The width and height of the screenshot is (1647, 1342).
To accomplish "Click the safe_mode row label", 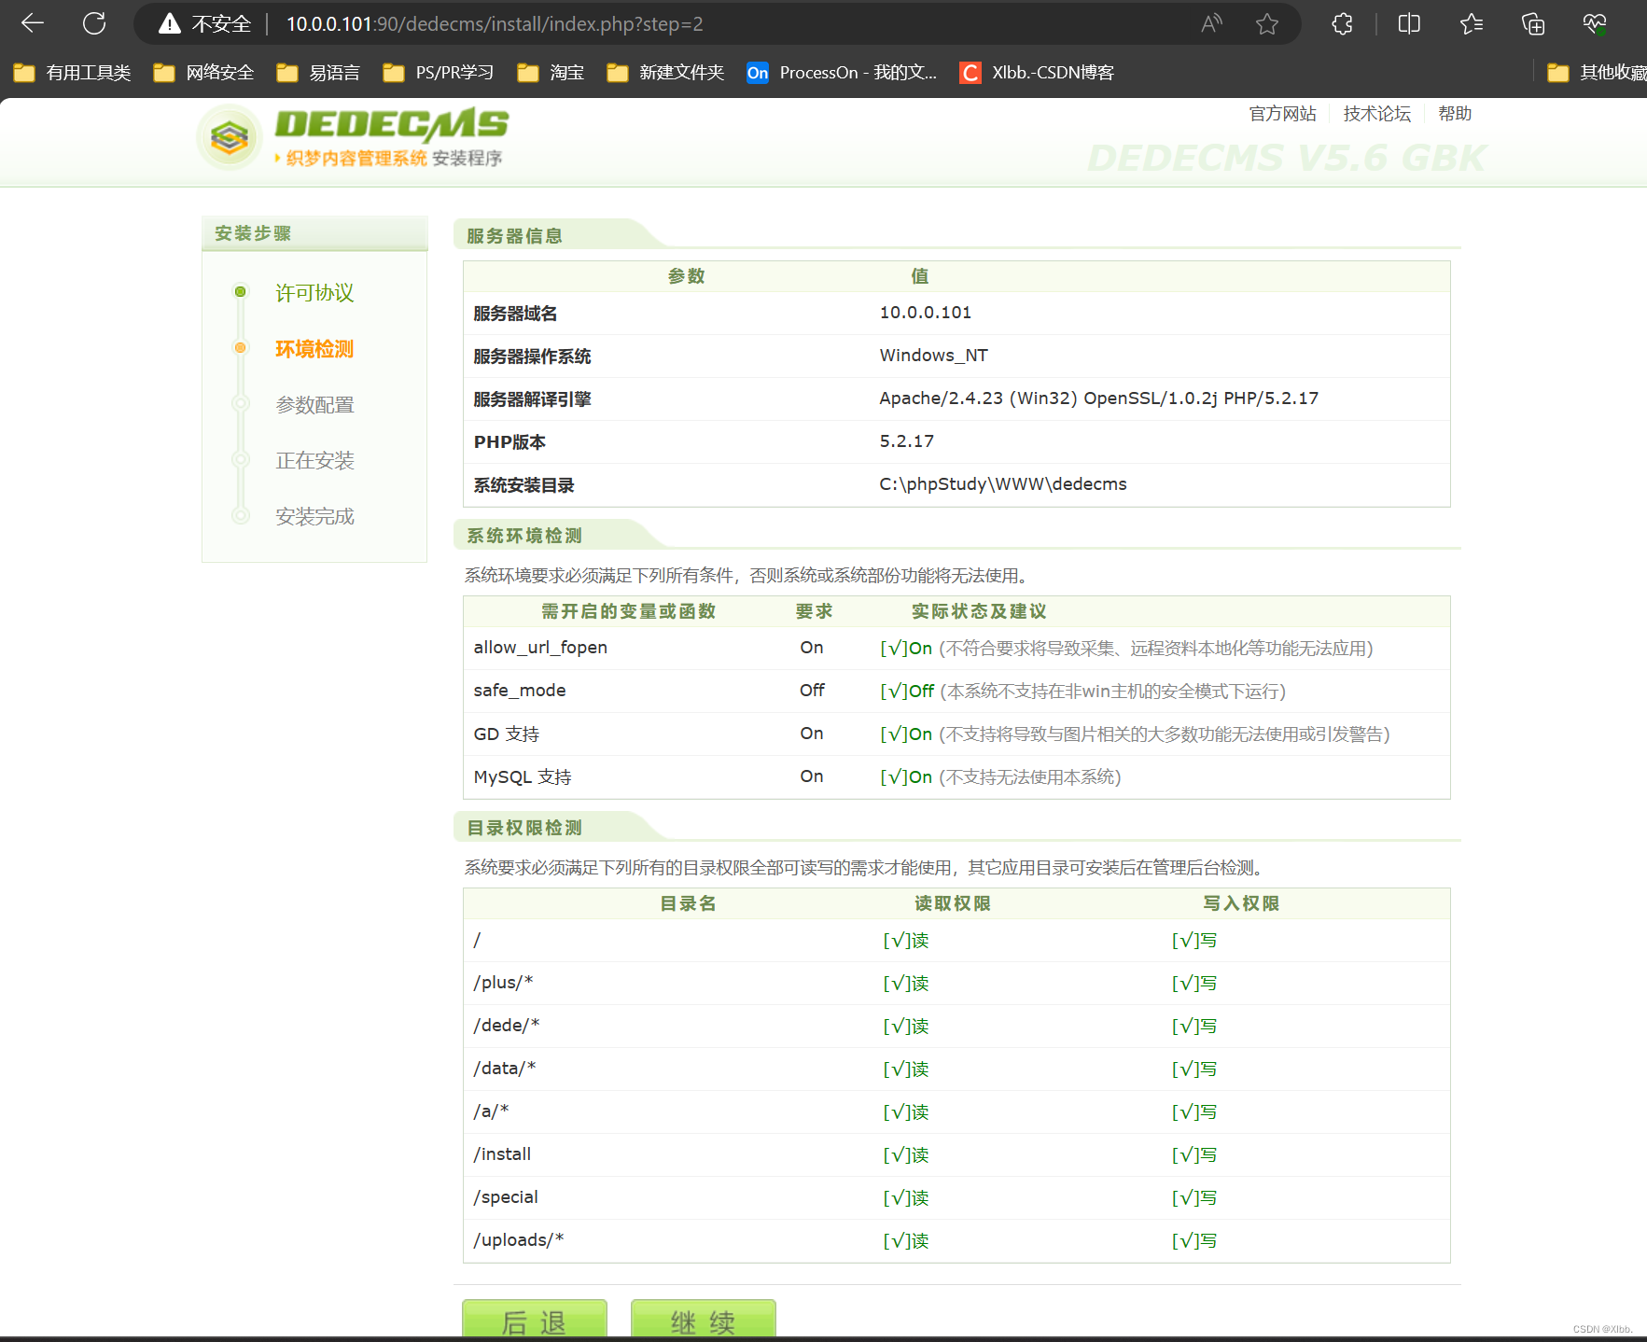I will pyautogui.click(x=520, y=691).
